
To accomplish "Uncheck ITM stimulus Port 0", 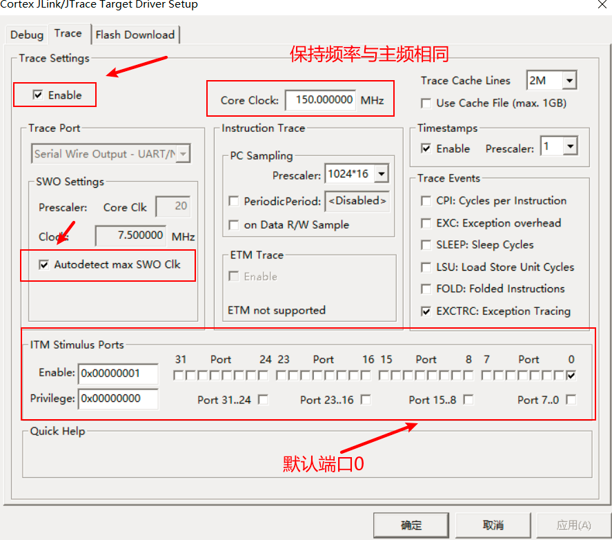I will pos(571,375).
